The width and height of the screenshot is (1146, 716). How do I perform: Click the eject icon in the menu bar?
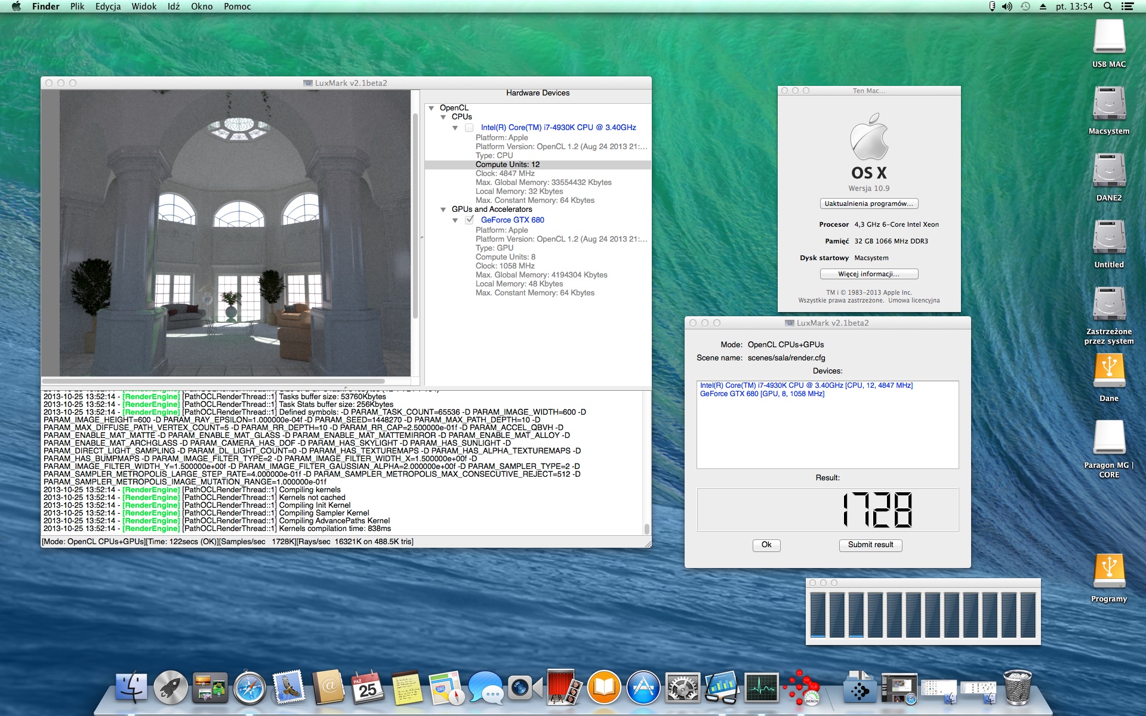[x=1043, y=7]
